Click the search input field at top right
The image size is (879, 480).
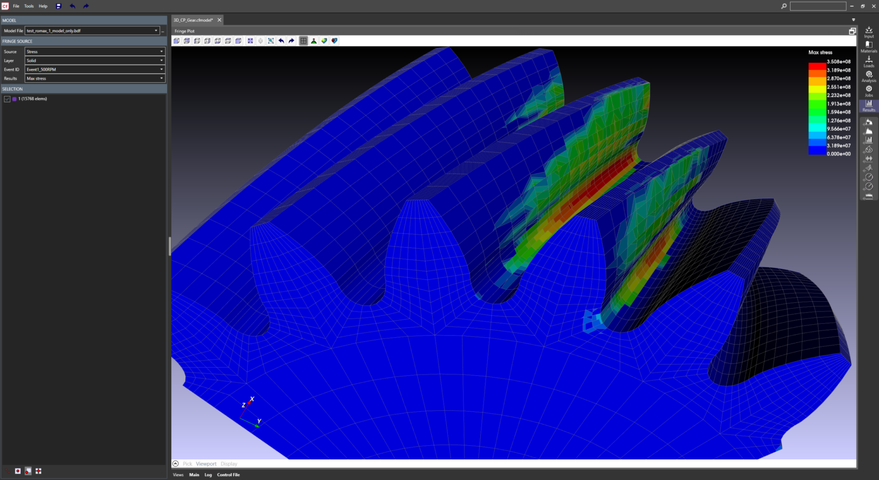coord(818,6)
